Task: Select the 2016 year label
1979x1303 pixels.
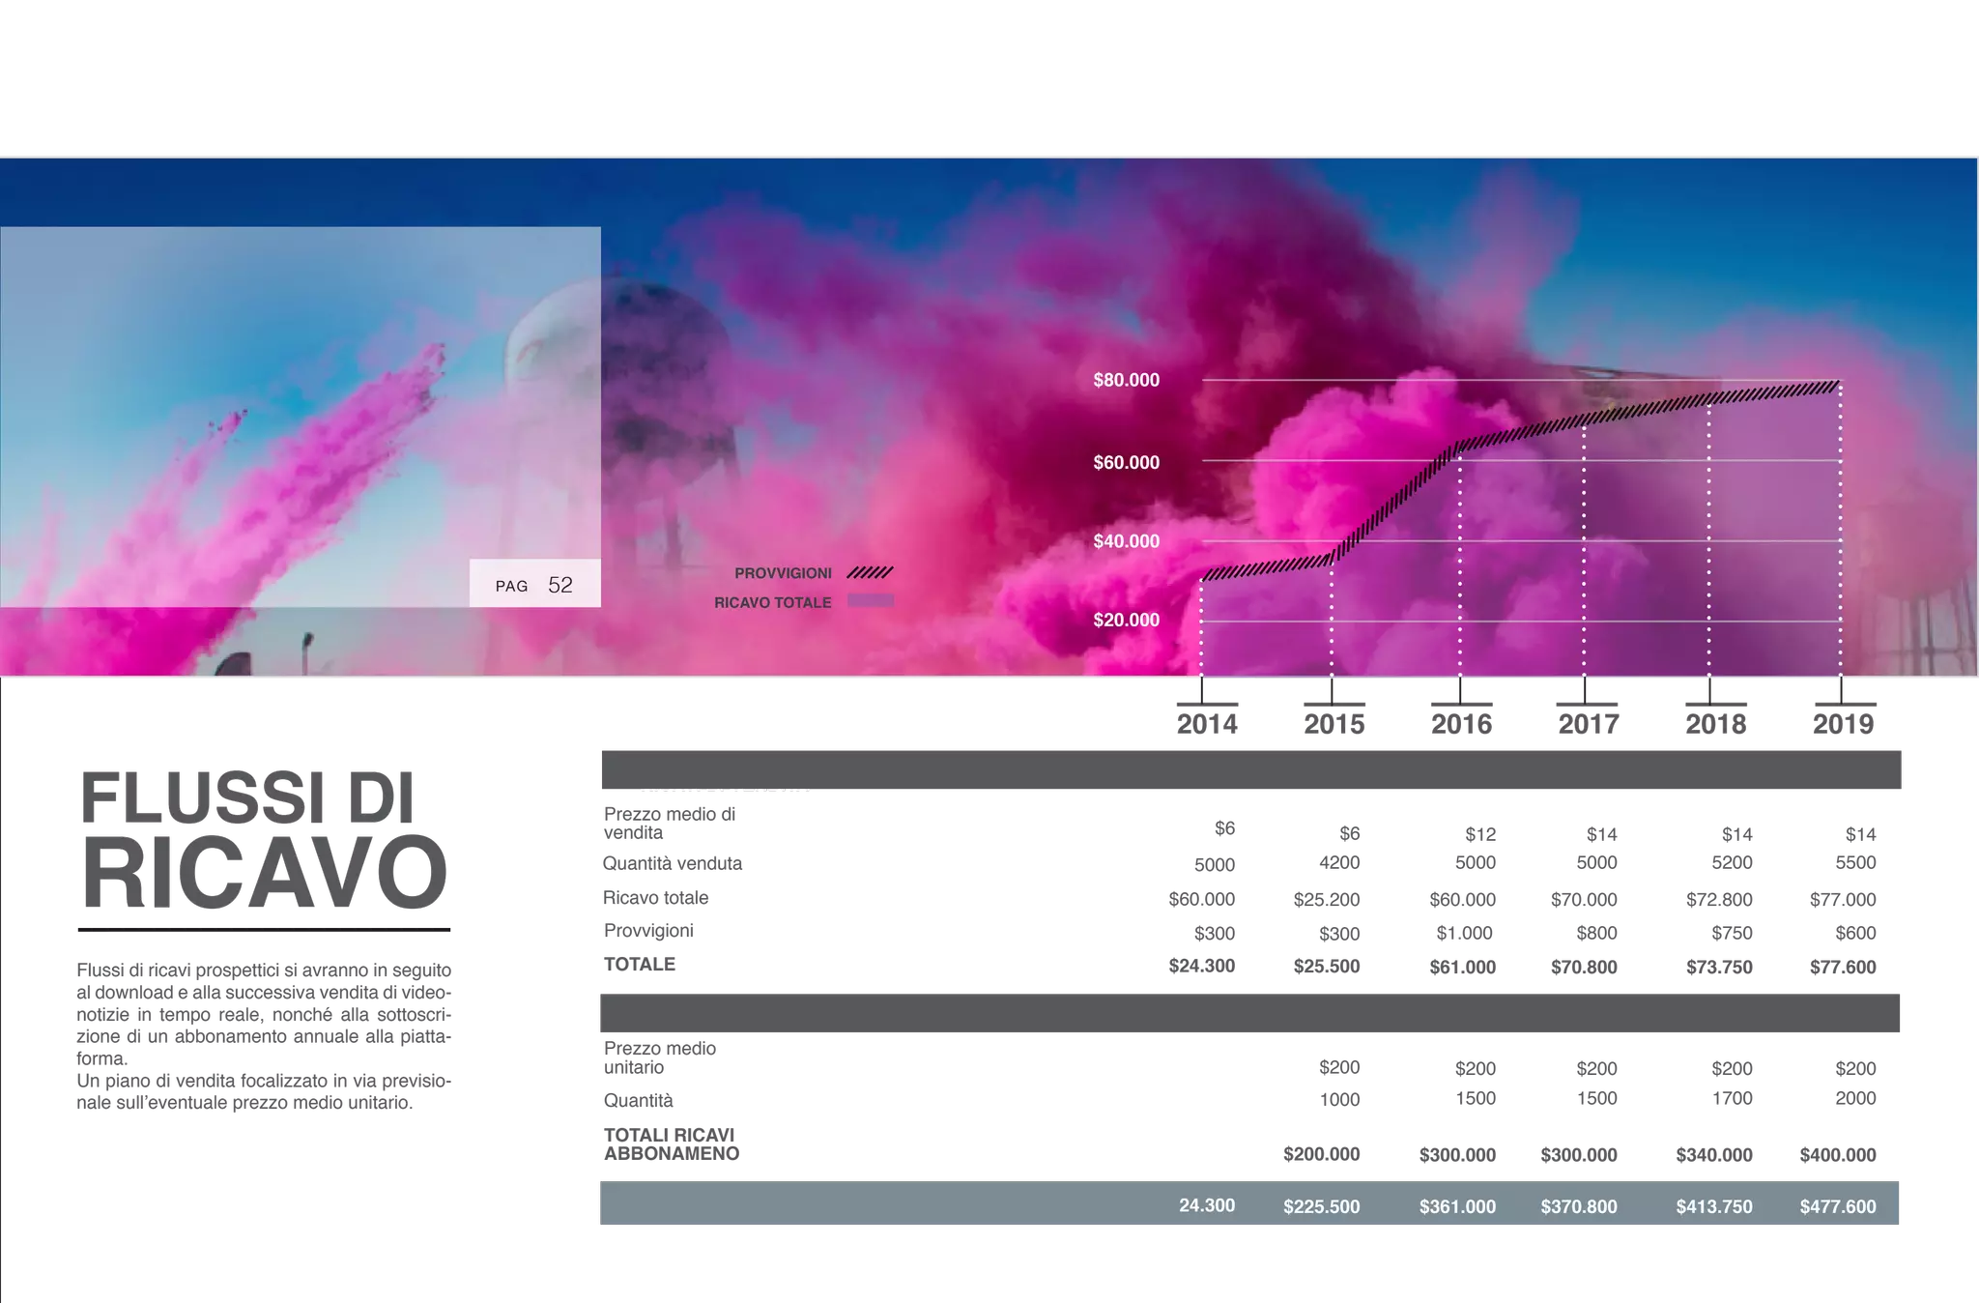Action: click(x=1461, y=722)
